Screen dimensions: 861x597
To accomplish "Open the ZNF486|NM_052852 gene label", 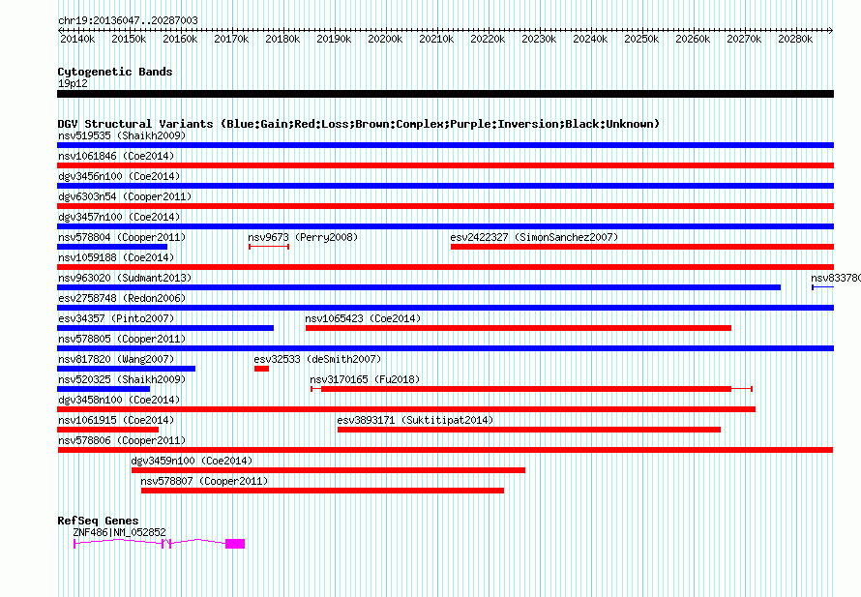I will (119, 532).
